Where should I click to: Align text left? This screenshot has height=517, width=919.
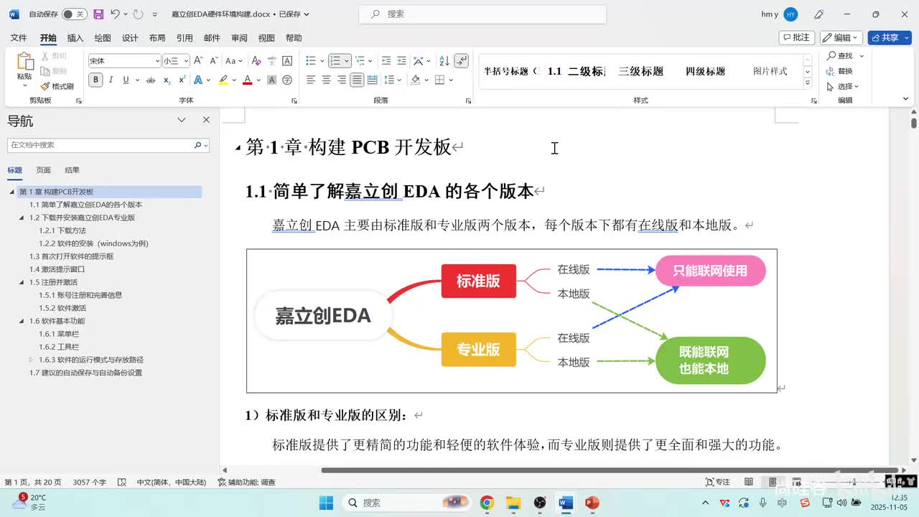click(311, 80)
